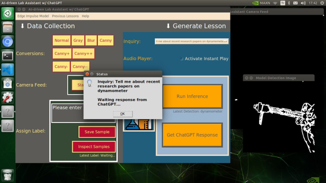Open Chromium browser in the dock

click(7, 42)
